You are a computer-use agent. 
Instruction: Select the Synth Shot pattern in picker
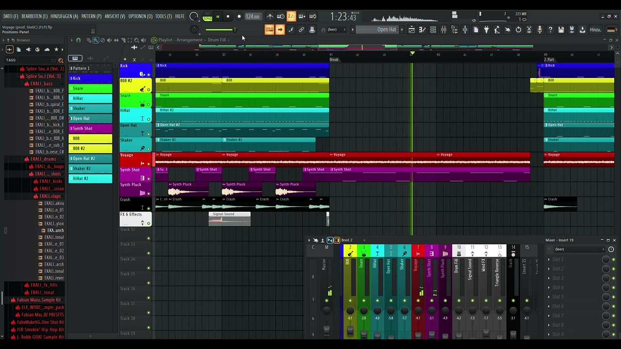pos(90,128)
